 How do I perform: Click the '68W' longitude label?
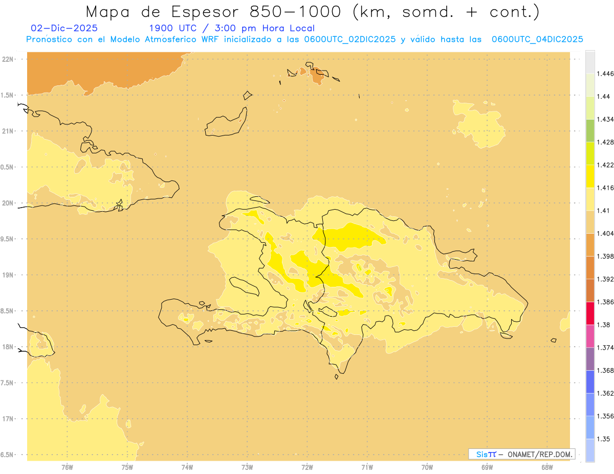pyautogui.click(x=547, y=467)
